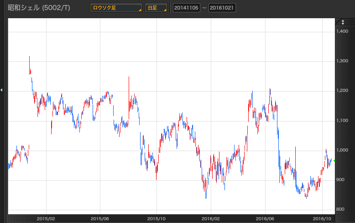Edit the end date field 20161021
Viewport: 355px width, 223px height.
[222, 8]
